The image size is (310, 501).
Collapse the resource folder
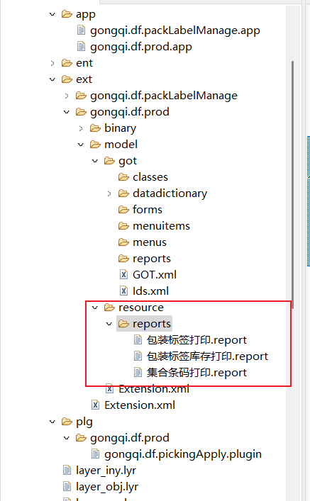click(x=94, y=308)
